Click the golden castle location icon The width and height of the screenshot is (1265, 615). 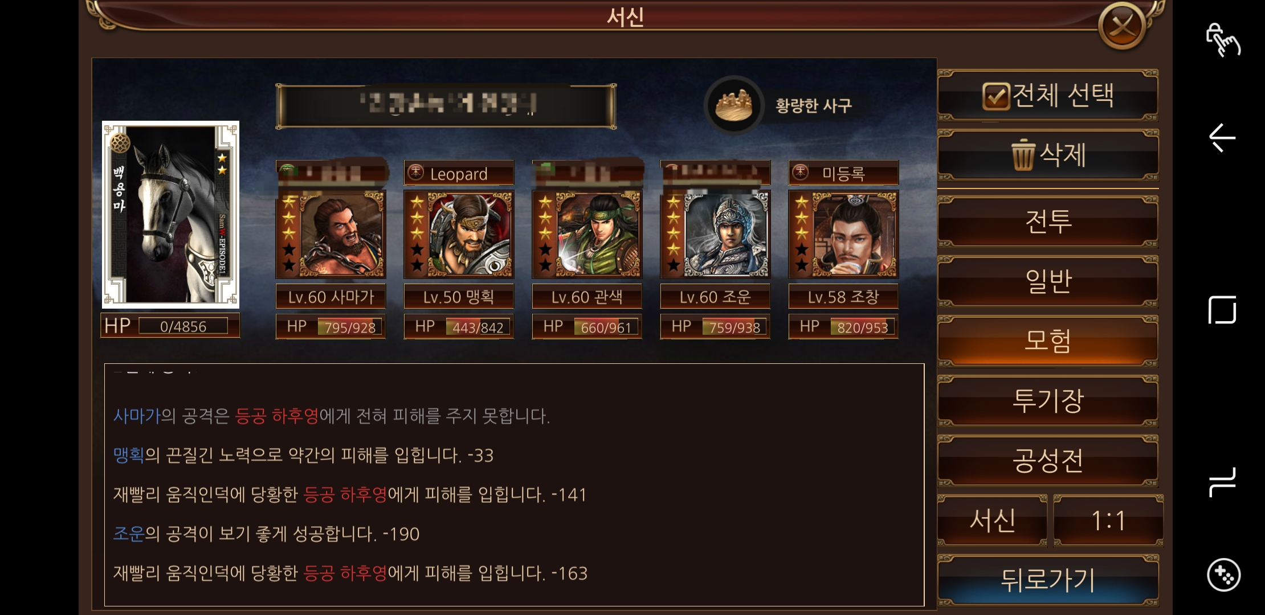point(734,105)
